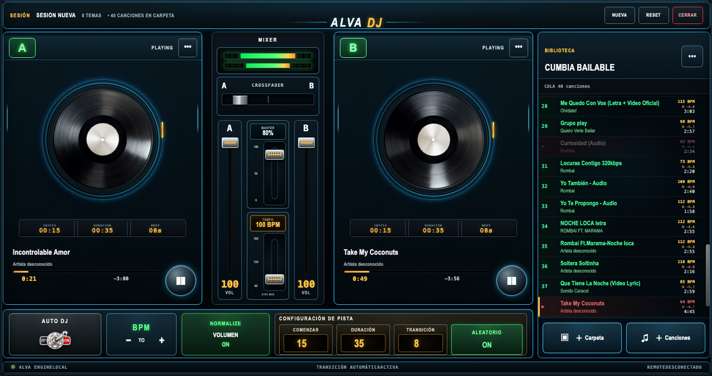Add songs with + Canciones

pyautogui.click(x=666, y=338)
